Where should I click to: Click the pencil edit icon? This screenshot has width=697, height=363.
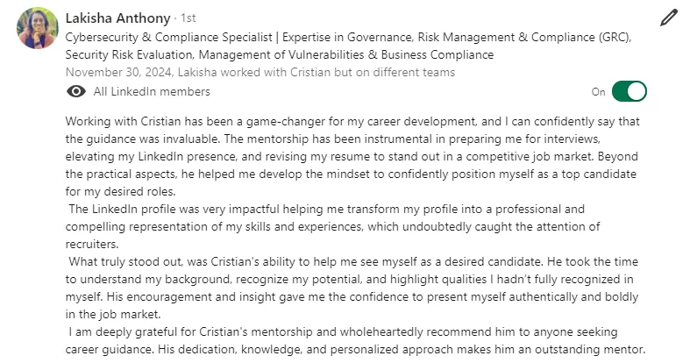click(669, 18)
